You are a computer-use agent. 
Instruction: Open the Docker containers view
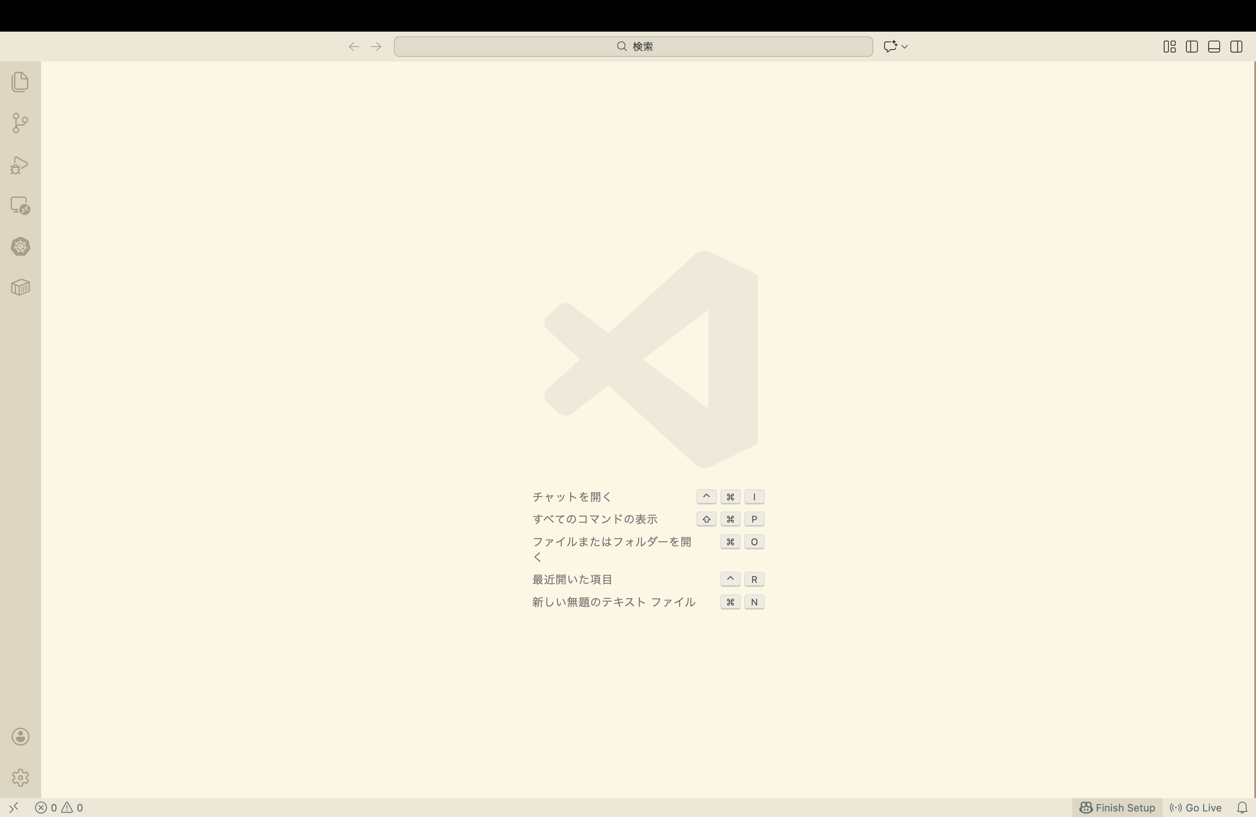coord(20,287)
